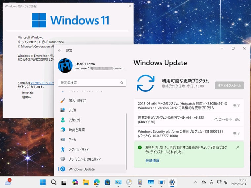Click the すべてインストール button
This screenshot has height=188, width=251.
pos(230,85)
